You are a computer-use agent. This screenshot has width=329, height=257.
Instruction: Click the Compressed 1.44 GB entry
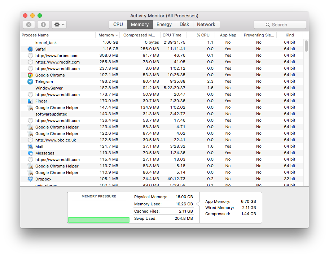click(x=231, y=214)
